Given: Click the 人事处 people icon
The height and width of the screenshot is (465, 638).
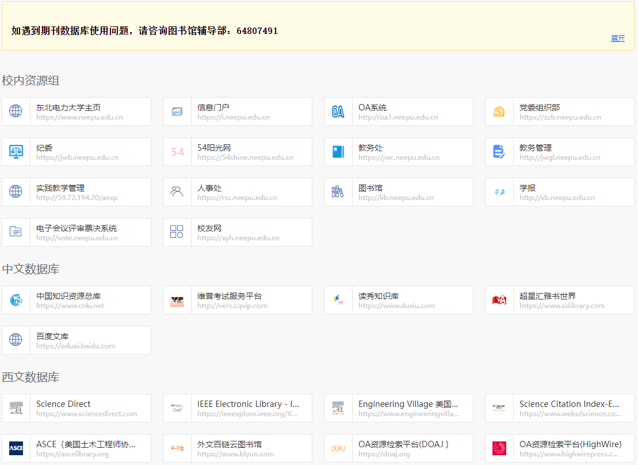Looking at the screenshot, I should tap(177, 191).
